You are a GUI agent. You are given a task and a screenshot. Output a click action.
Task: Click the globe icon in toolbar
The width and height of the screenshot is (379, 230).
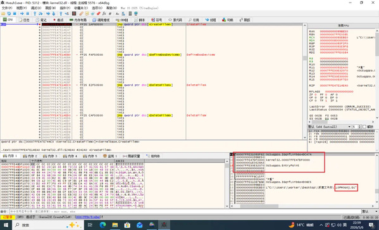[136, 13]
